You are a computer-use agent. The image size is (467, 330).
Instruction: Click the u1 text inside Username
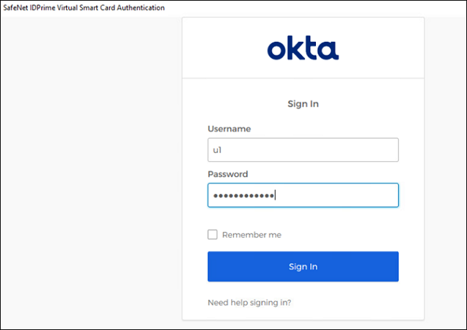pos(217,150)
